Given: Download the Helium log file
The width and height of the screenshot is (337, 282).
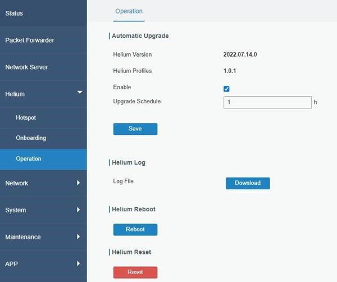Looking at the screenshot, I should [248, 183].
